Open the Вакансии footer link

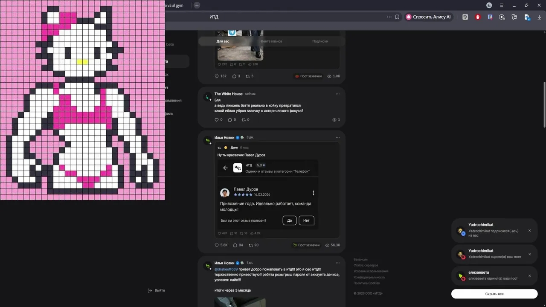pos(360,259)
